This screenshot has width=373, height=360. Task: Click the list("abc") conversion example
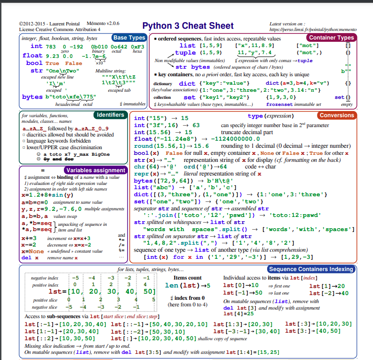(x=185, y=187)
